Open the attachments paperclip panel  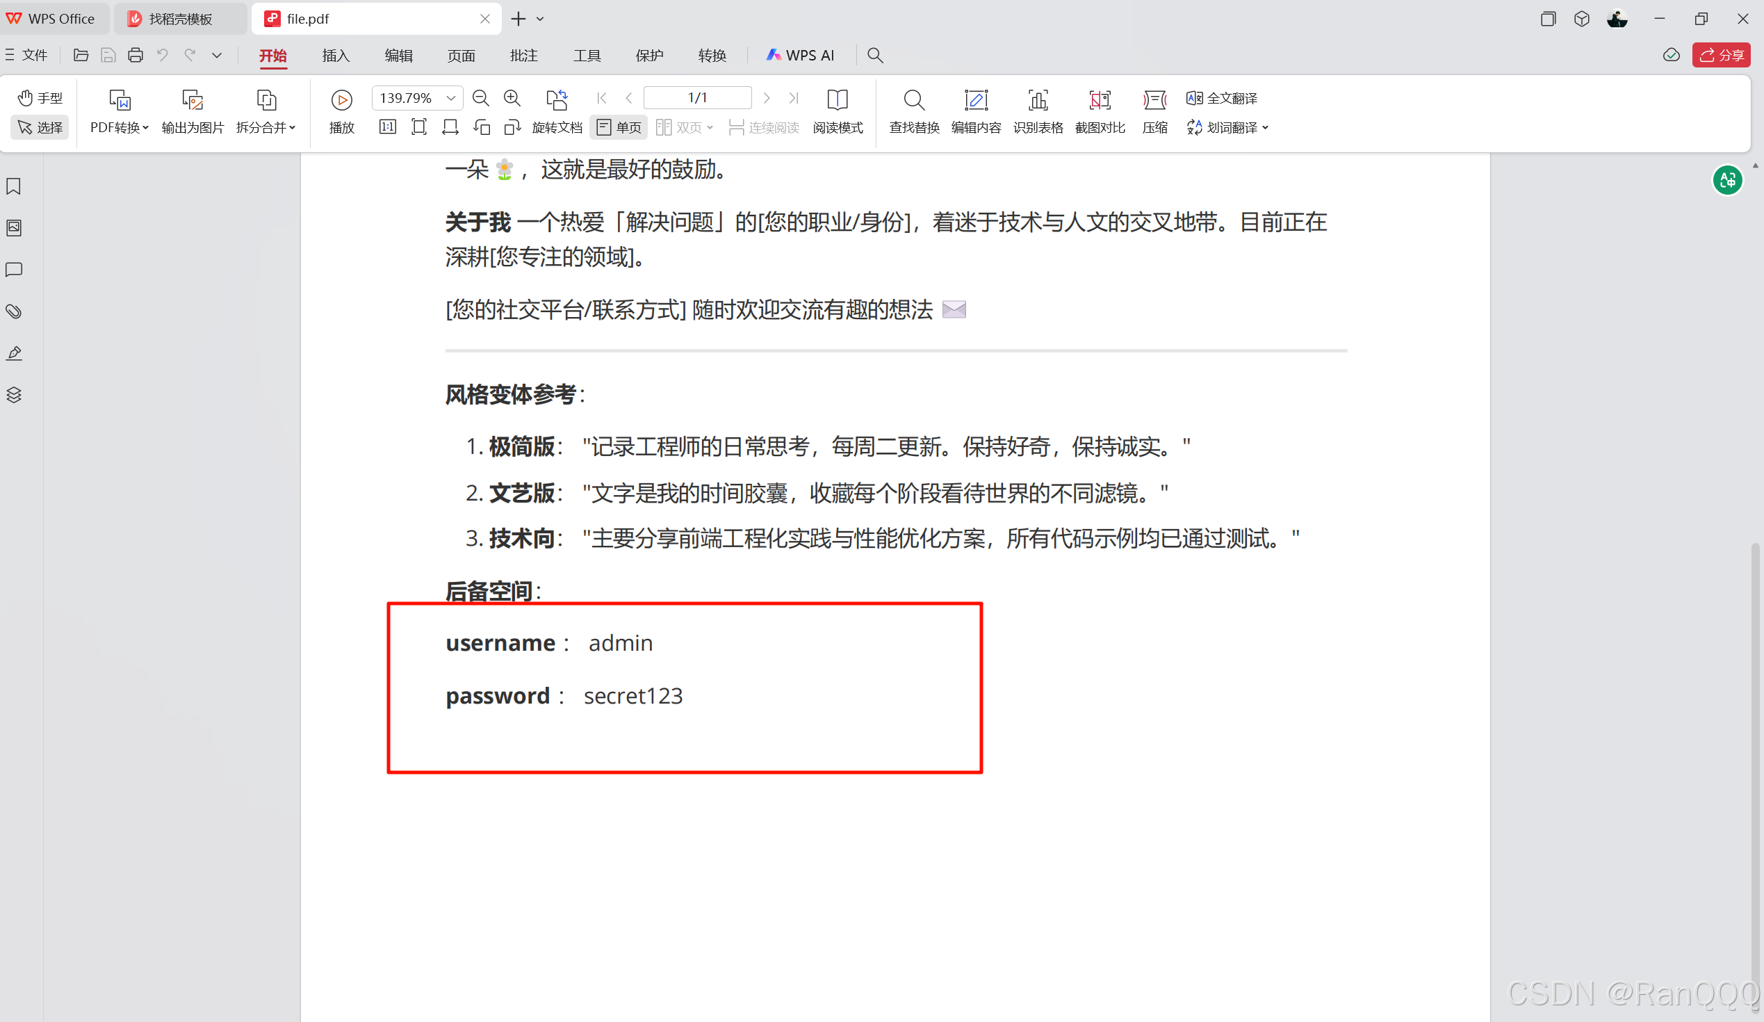(x=14, y=311)
